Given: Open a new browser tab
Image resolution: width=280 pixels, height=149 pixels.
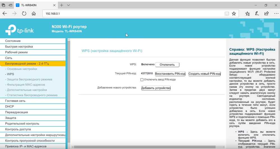Looking at the screenshot, I should tap(62, 5).
